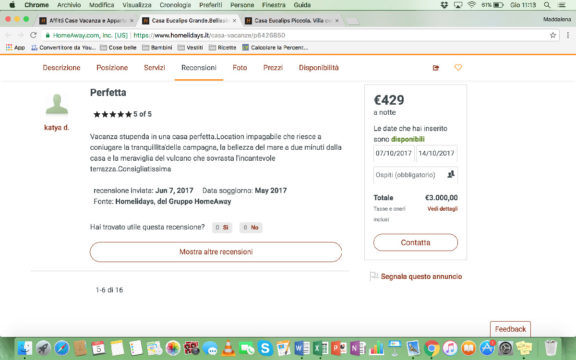
Task: Open Vedi dettagli price link
Action: [443, 209]
